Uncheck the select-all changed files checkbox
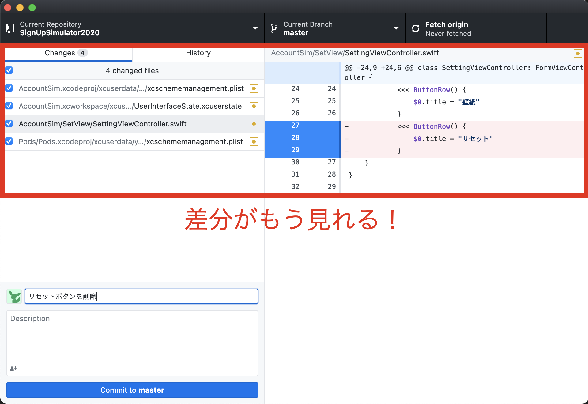 (9, 70)
